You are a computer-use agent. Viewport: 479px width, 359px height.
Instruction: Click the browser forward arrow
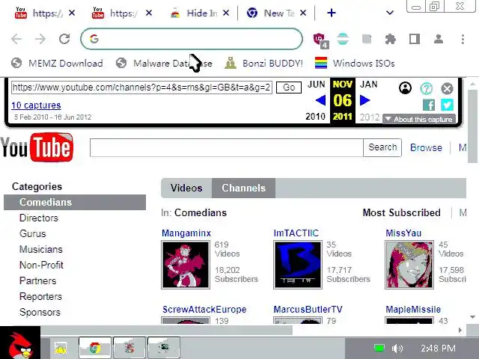click(x=40, y=39)
